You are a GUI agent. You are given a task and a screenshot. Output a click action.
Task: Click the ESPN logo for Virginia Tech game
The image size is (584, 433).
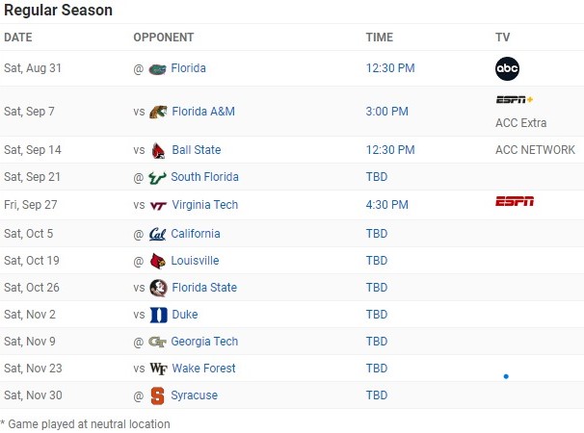pyautogui.click(x=515, y=201)
